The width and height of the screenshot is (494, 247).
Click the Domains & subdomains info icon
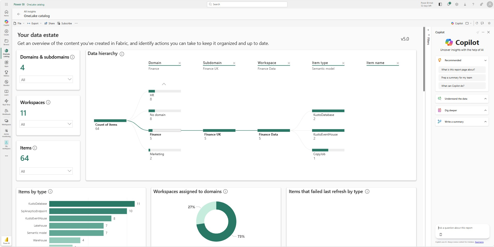coord(72,57)
